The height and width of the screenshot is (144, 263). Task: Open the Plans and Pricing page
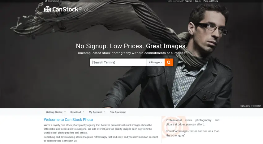[x=211, y=1]
